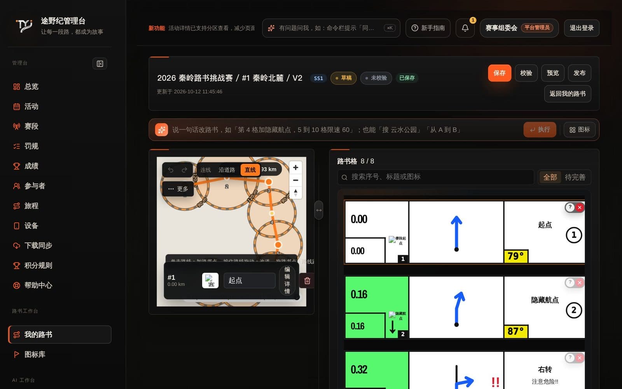Click the map redo icon
This screenshot has height=389, width=622.
[184, 170]
